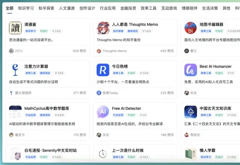The image size is (240, 165).
Task: Switch to the 金融投资 tab
Action: [128, 8]
